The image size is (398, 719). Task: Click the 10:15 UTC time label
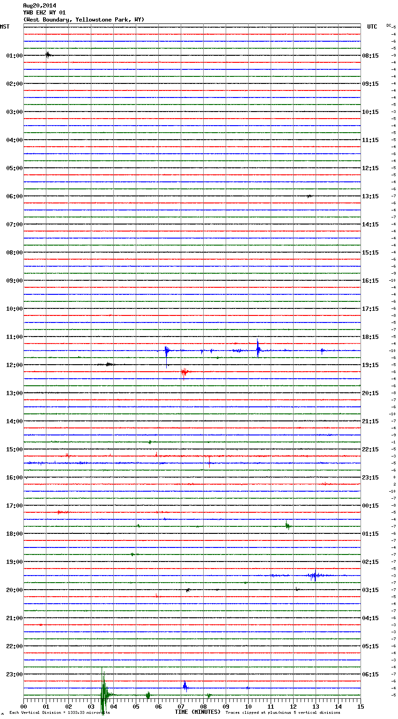[370, 112]
